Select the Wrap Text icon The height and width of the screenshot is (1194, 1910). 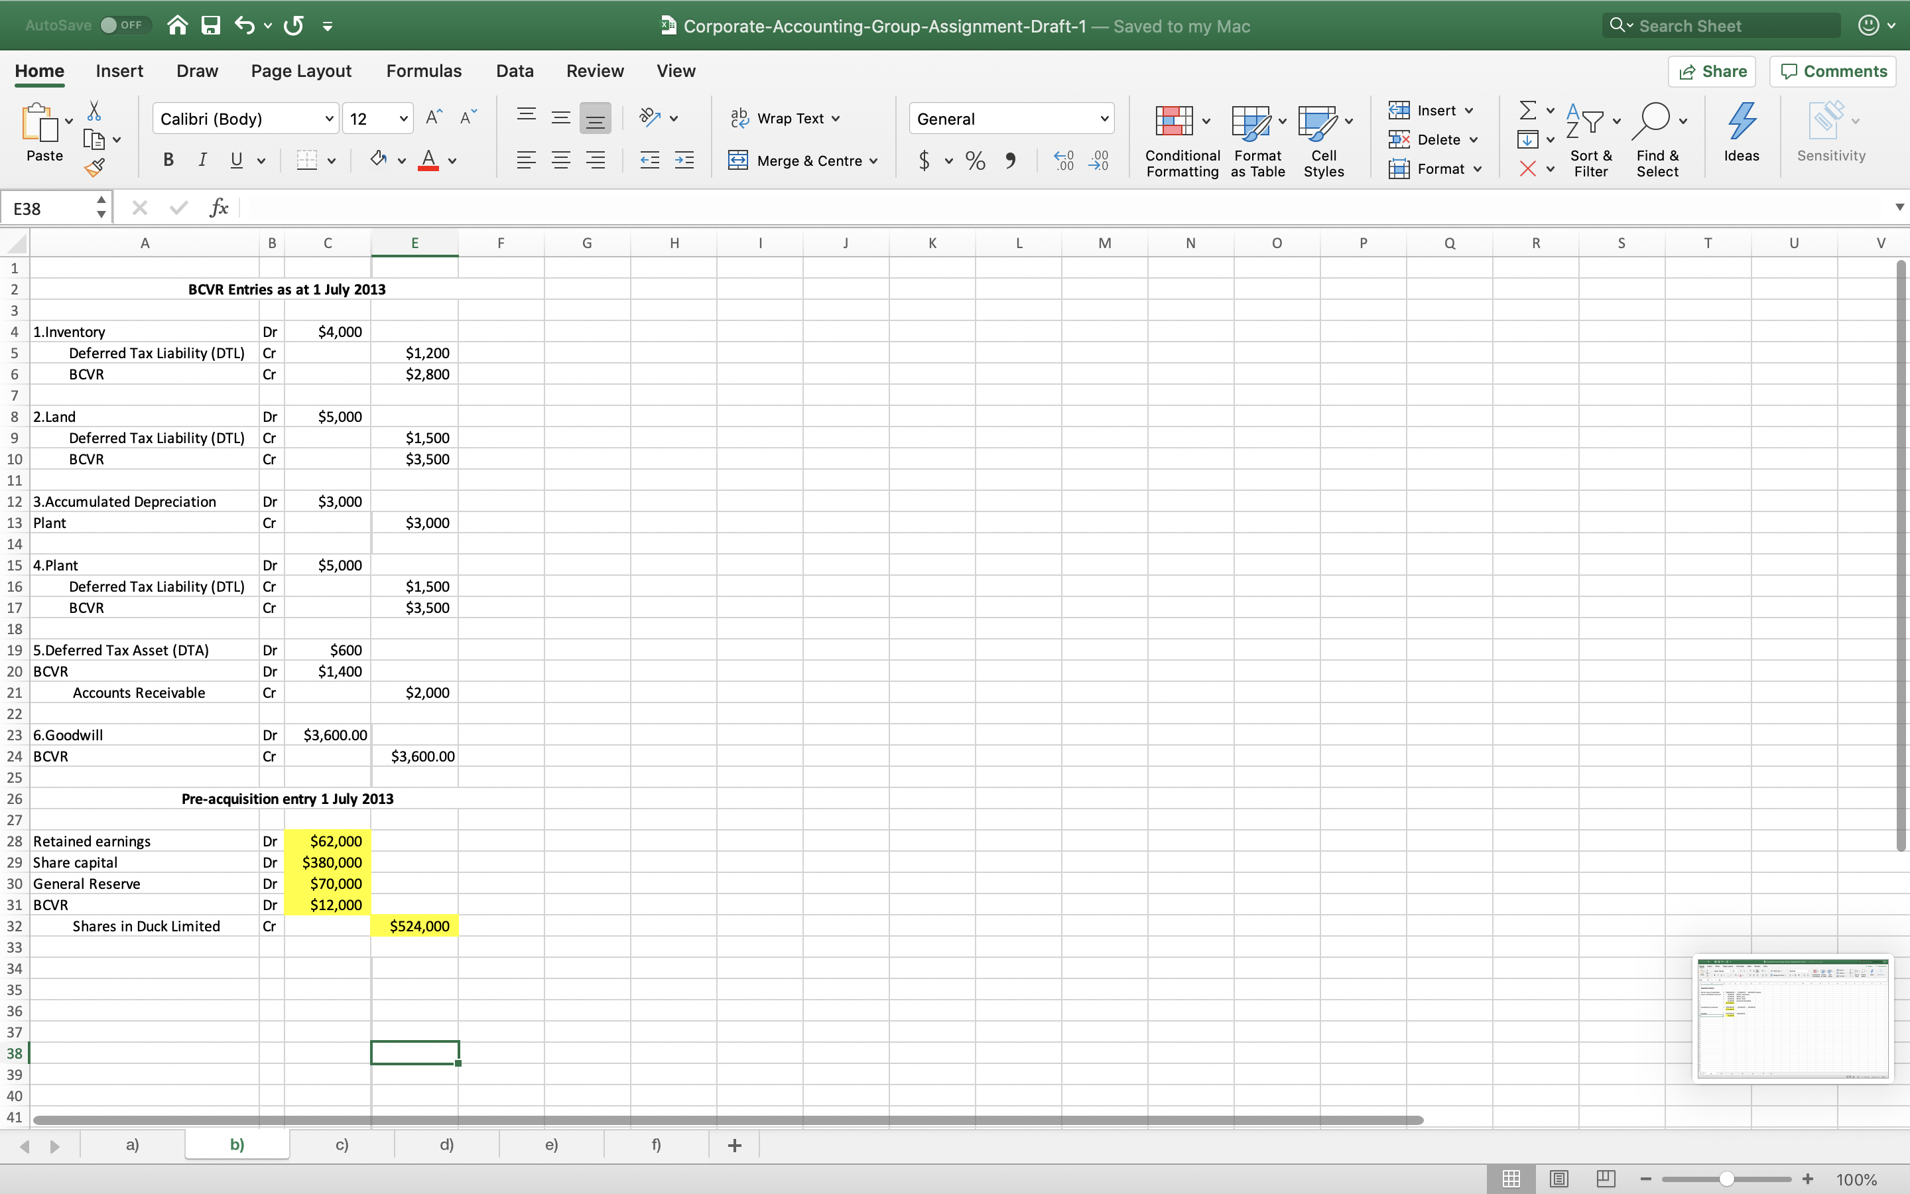tap(739, 117)
